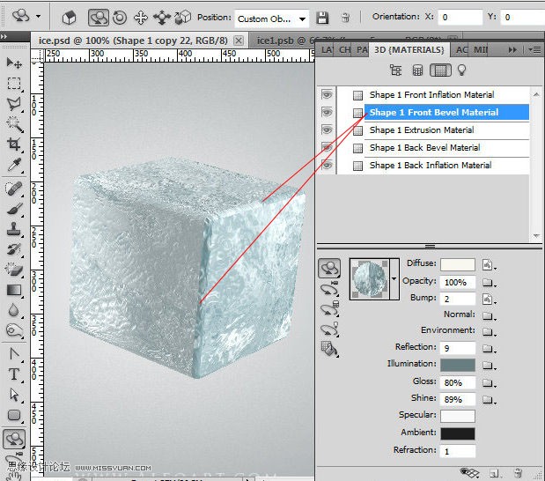
Task: Toggle visibility of Front Bevel Material
Action: tap(327, 113)
